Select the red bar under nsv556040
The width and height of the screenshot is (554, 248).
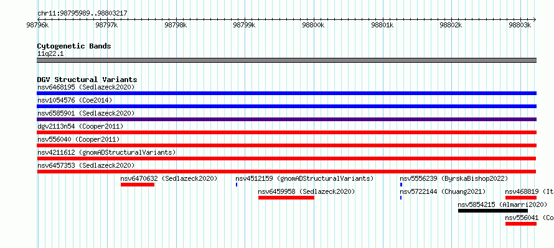[286, 145]
